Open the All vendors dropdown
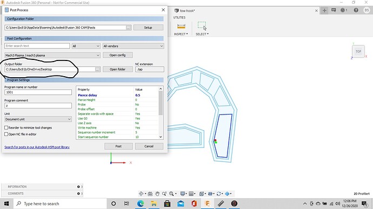 click(133, 46)
